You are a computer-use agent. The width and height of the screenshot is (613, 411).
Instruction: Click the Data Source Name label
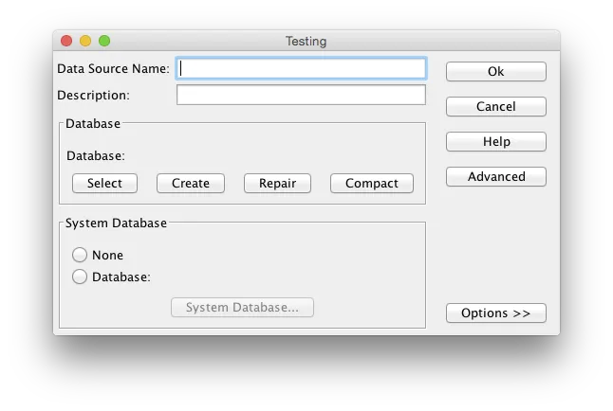point(113,68)
